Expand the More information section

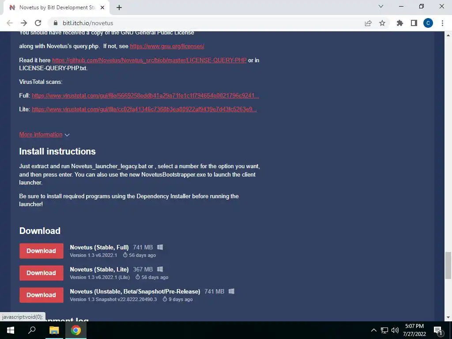[x=45, y=135]
